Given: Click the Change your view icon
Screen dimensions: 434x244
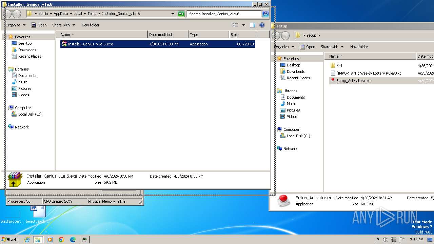Looking at the screenshot, I should pos(235,25).
